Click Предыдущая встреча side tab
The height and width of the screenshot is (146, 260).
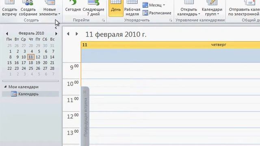(x=85, y=116)
